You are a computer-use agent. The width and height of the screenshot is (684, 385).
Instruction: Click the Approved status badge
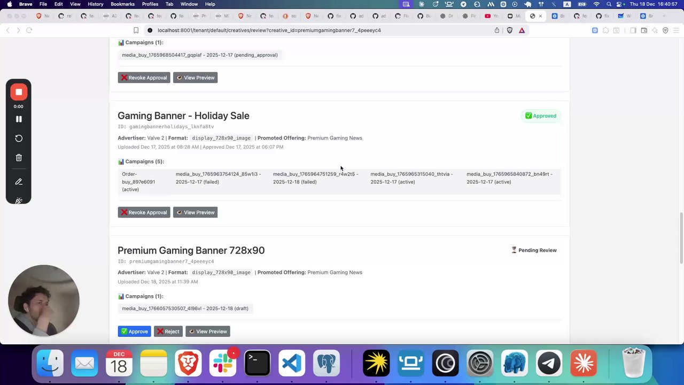click(x=541, y=115)
